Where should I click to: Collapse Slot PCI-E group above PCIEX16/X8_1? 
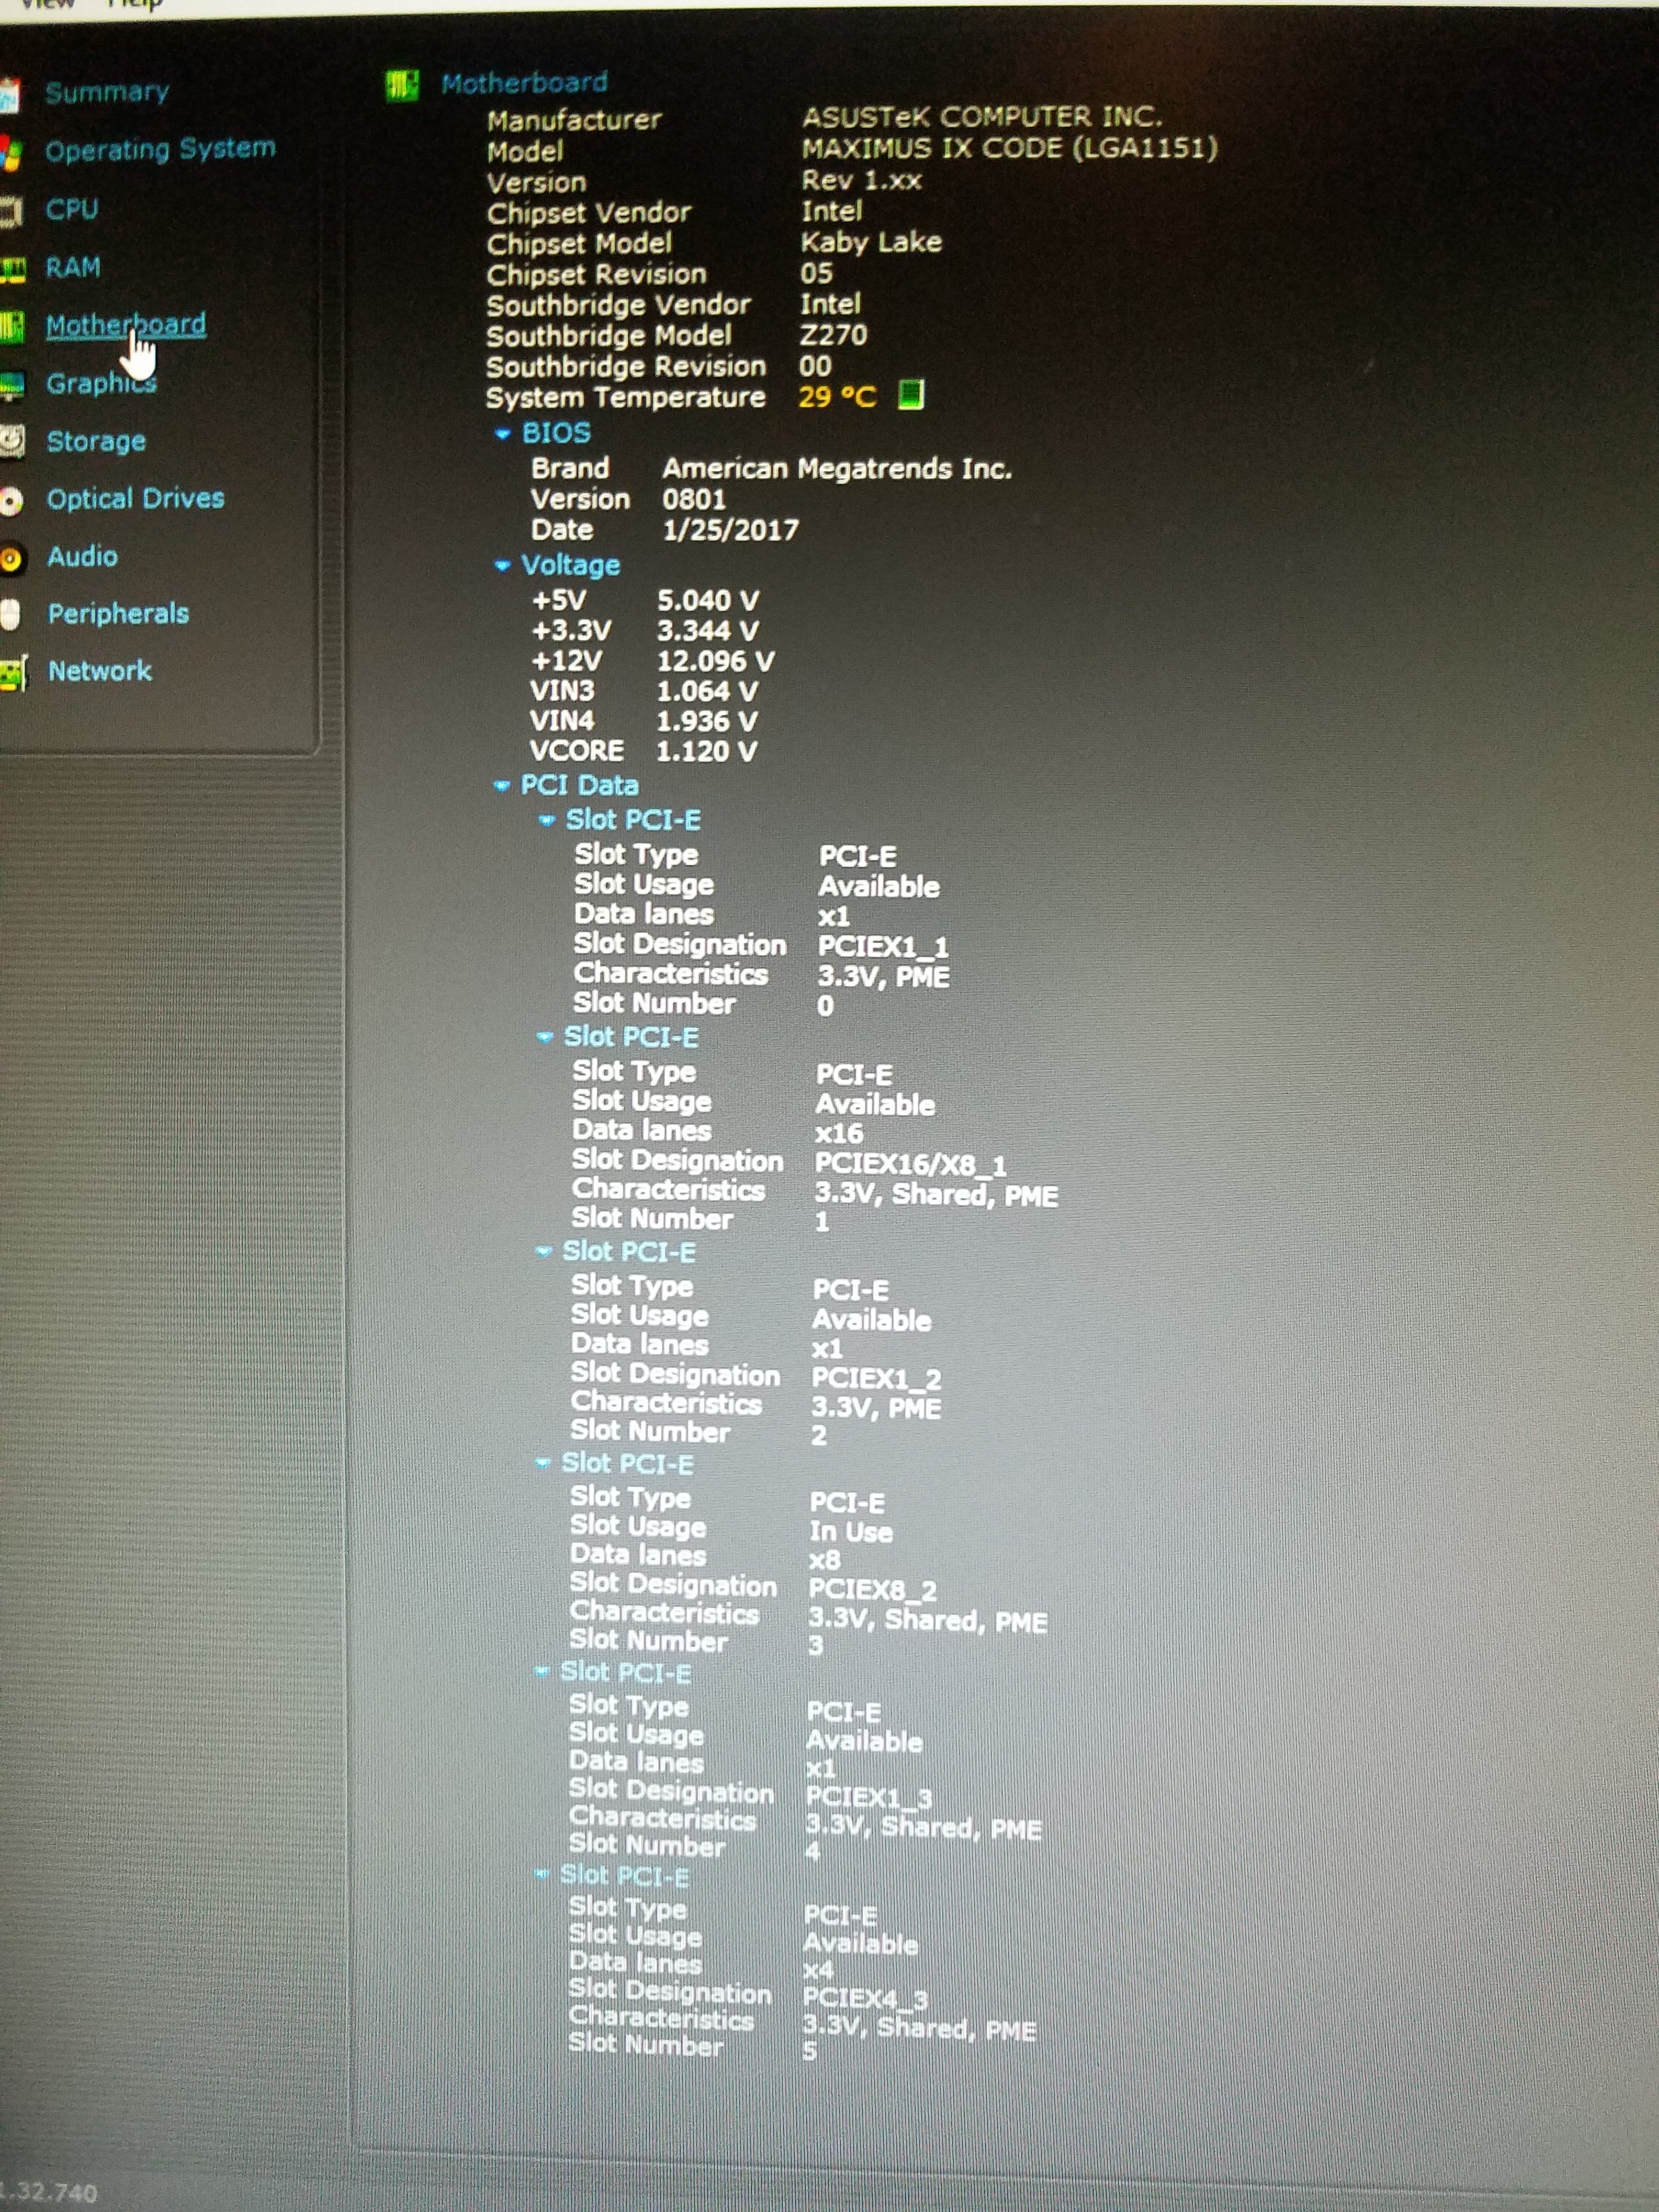click(x=544, y=1037)
